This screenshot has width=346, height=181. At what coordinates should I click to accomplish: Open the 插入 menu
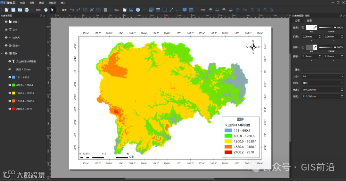[x=63, y=3]
